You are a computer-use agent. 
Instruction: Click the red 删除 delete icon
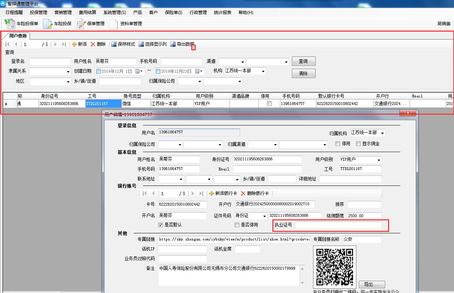93,44
